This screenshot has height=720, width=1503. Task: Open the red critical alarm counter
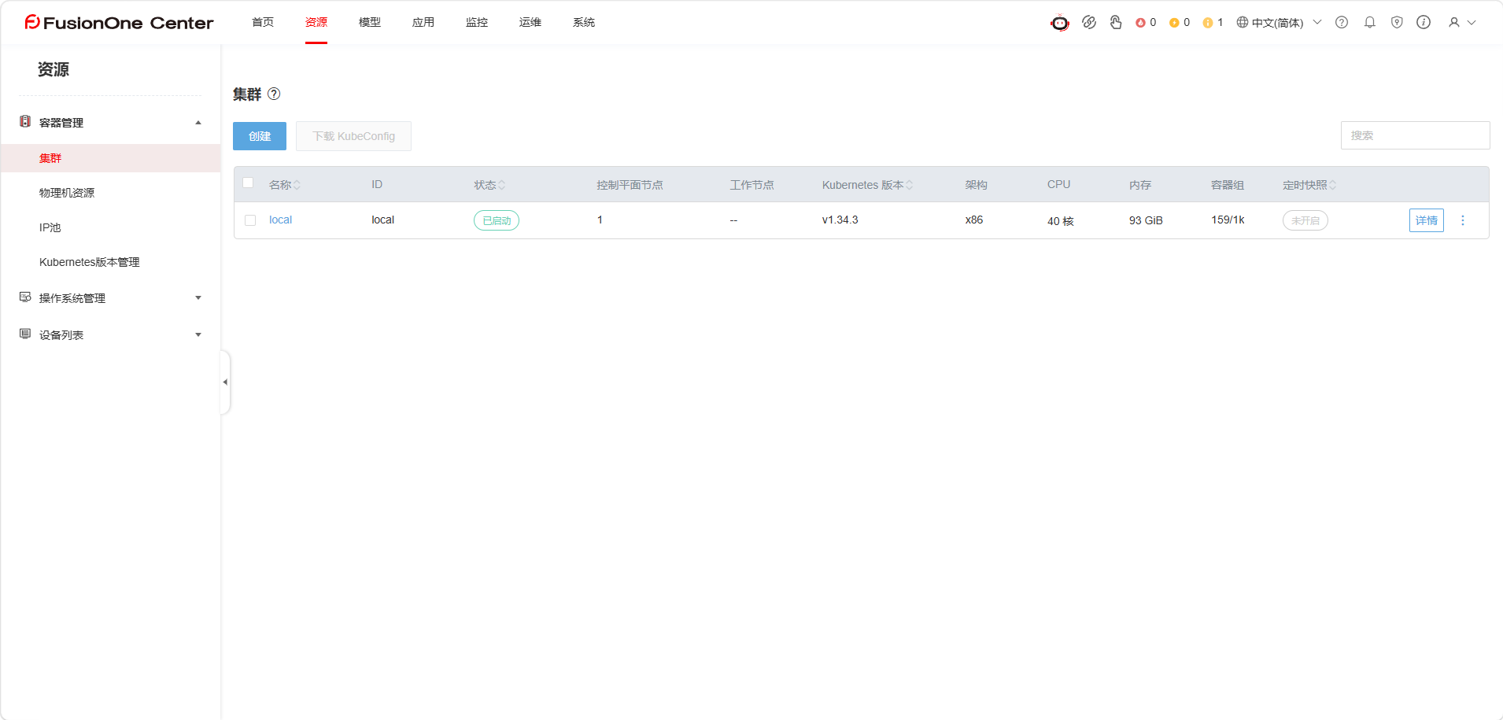(1146, 23)
